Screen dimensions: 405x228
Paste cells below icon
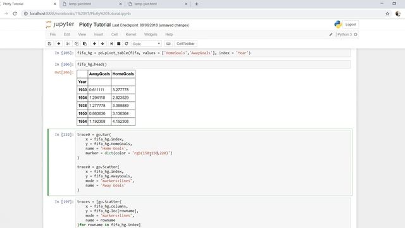85,44
